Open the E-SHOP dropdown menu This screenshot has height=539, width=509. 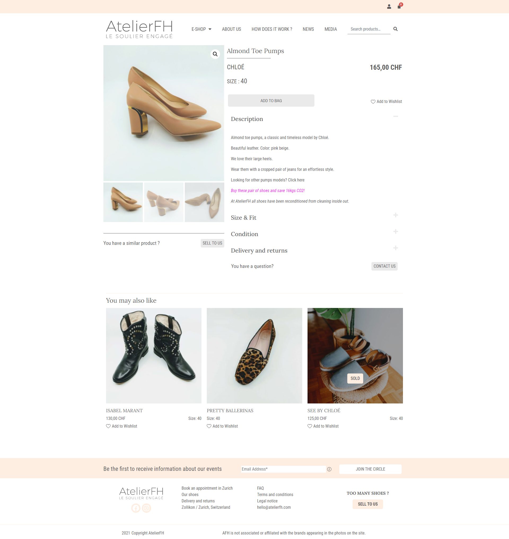pos(201,29)
